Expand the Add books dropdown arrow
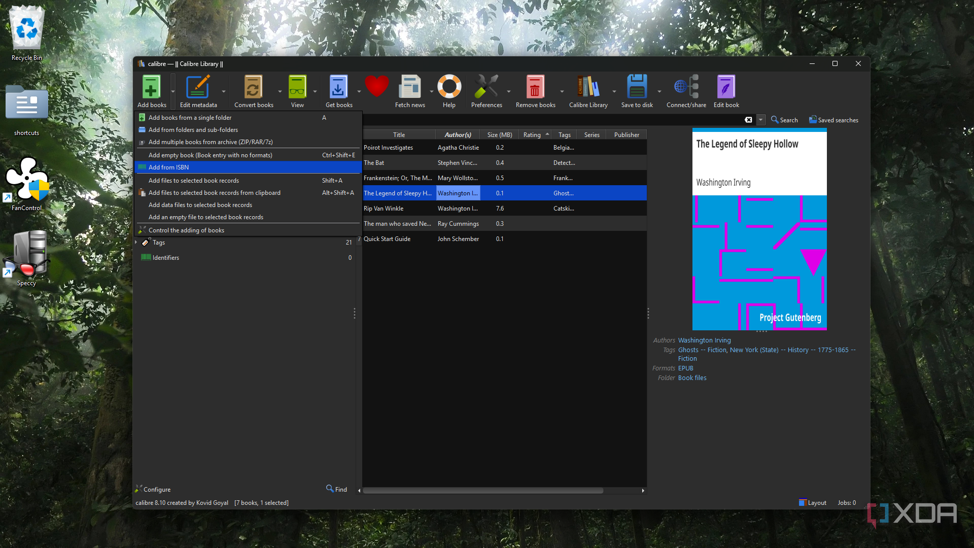Viewport: 974px width, 548px height. click(x=173, y=91)
